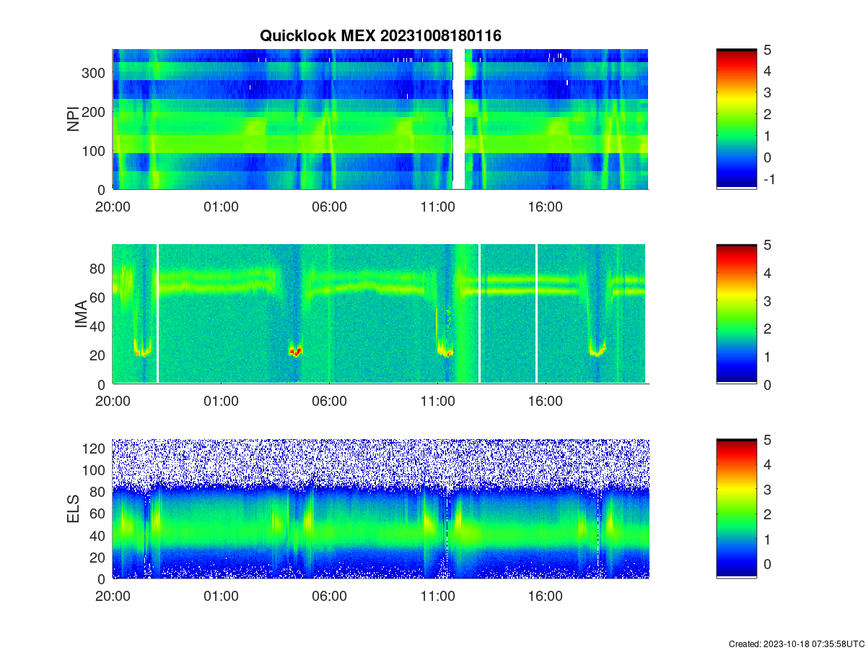The image size is (866, 650).
Task: Click the 60 tick on ELS y-axis
Action: tap(99, 513)
